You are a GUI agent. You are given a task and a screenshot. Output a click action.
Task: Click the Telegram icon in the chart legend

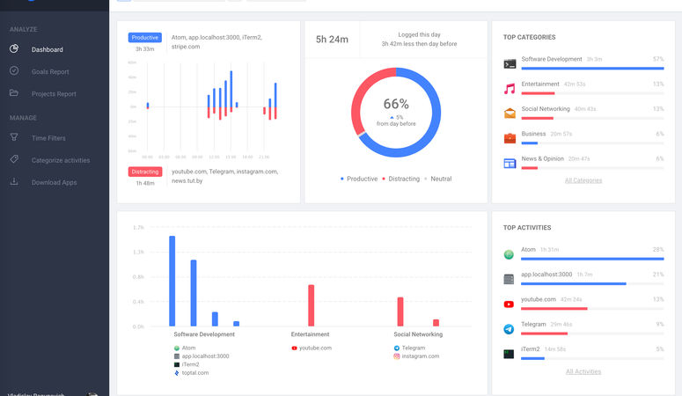click(x=396, y=348)
